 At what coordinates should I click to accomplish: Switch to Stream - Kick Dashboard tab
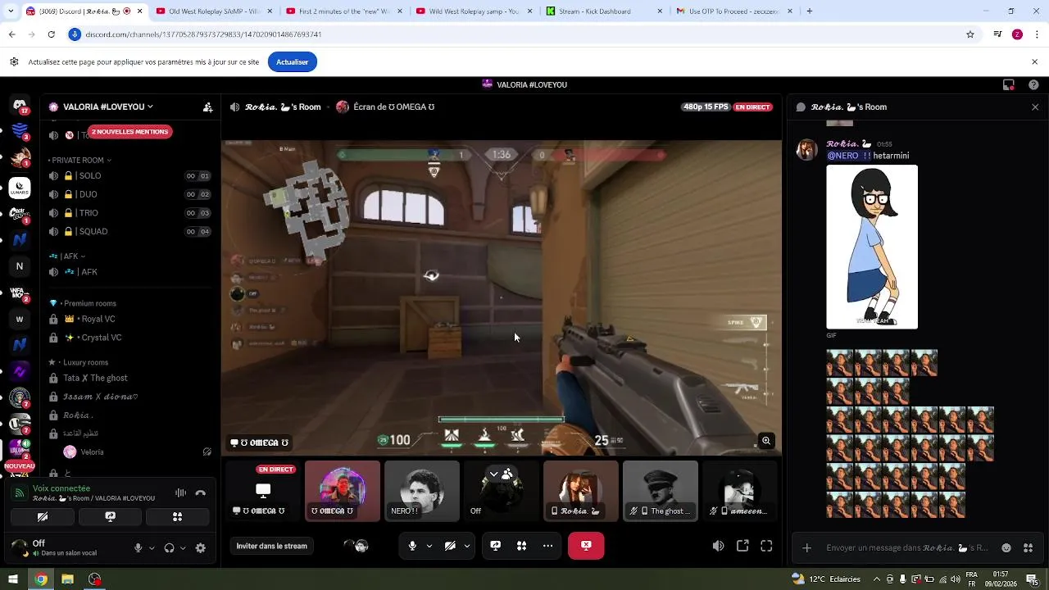tap(605, 11)
